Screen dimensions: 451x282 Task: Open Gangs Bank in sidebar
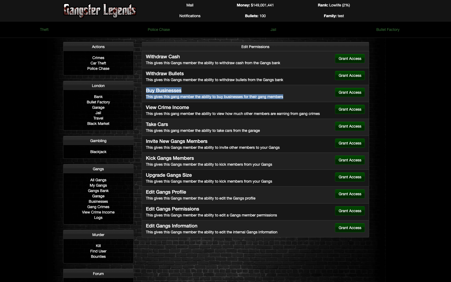point(98,191)
